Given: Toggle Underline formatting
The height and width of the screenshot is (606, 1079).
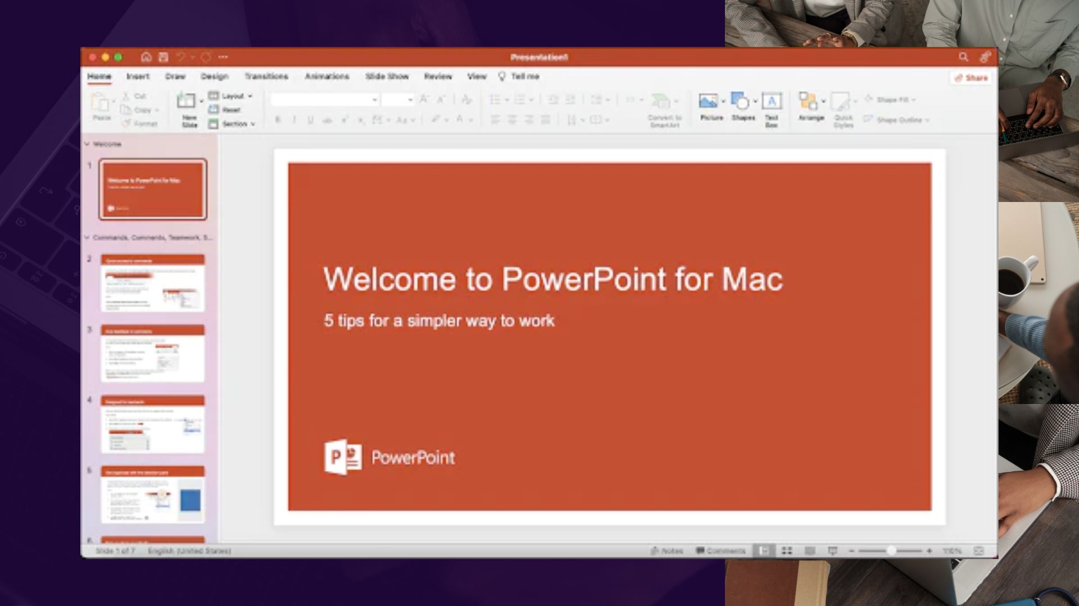Looking at the screenshot, I should tap(310, 120).
